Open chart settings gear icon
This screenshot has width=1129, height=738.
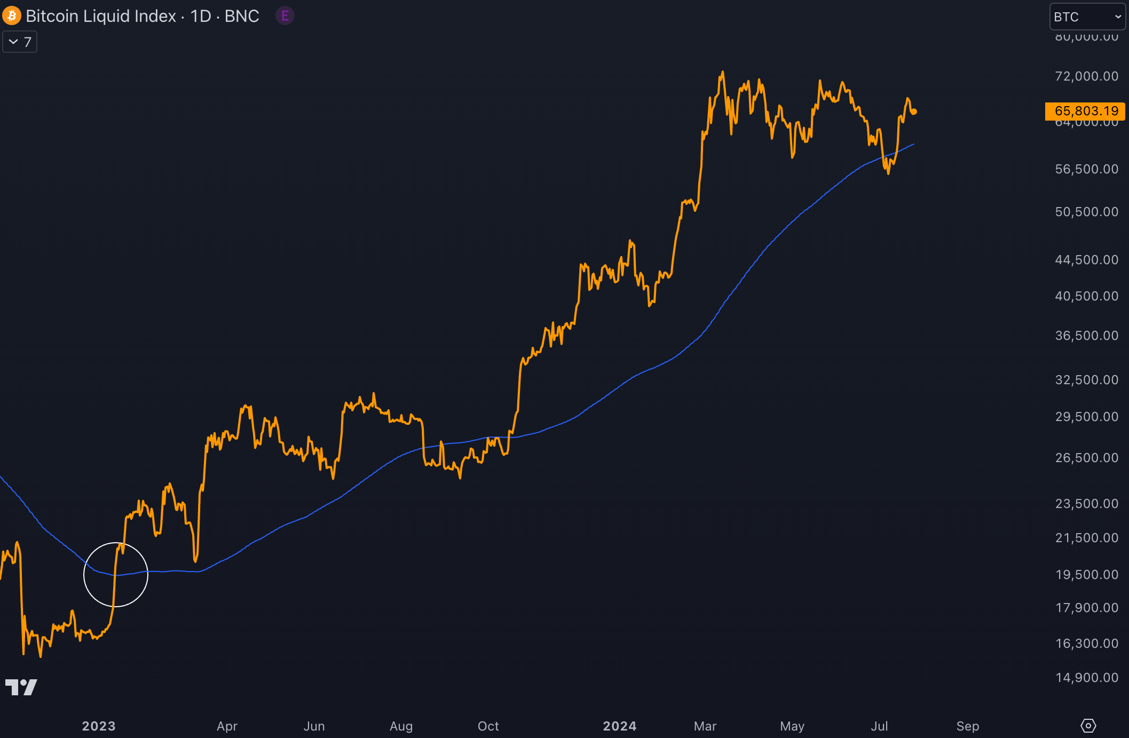[1088, 726]
